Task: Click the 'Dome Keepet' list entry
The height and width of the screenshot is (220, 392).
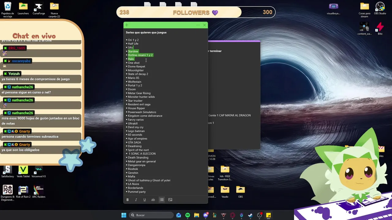Action: pyautogui.click(x=136, y=67)
